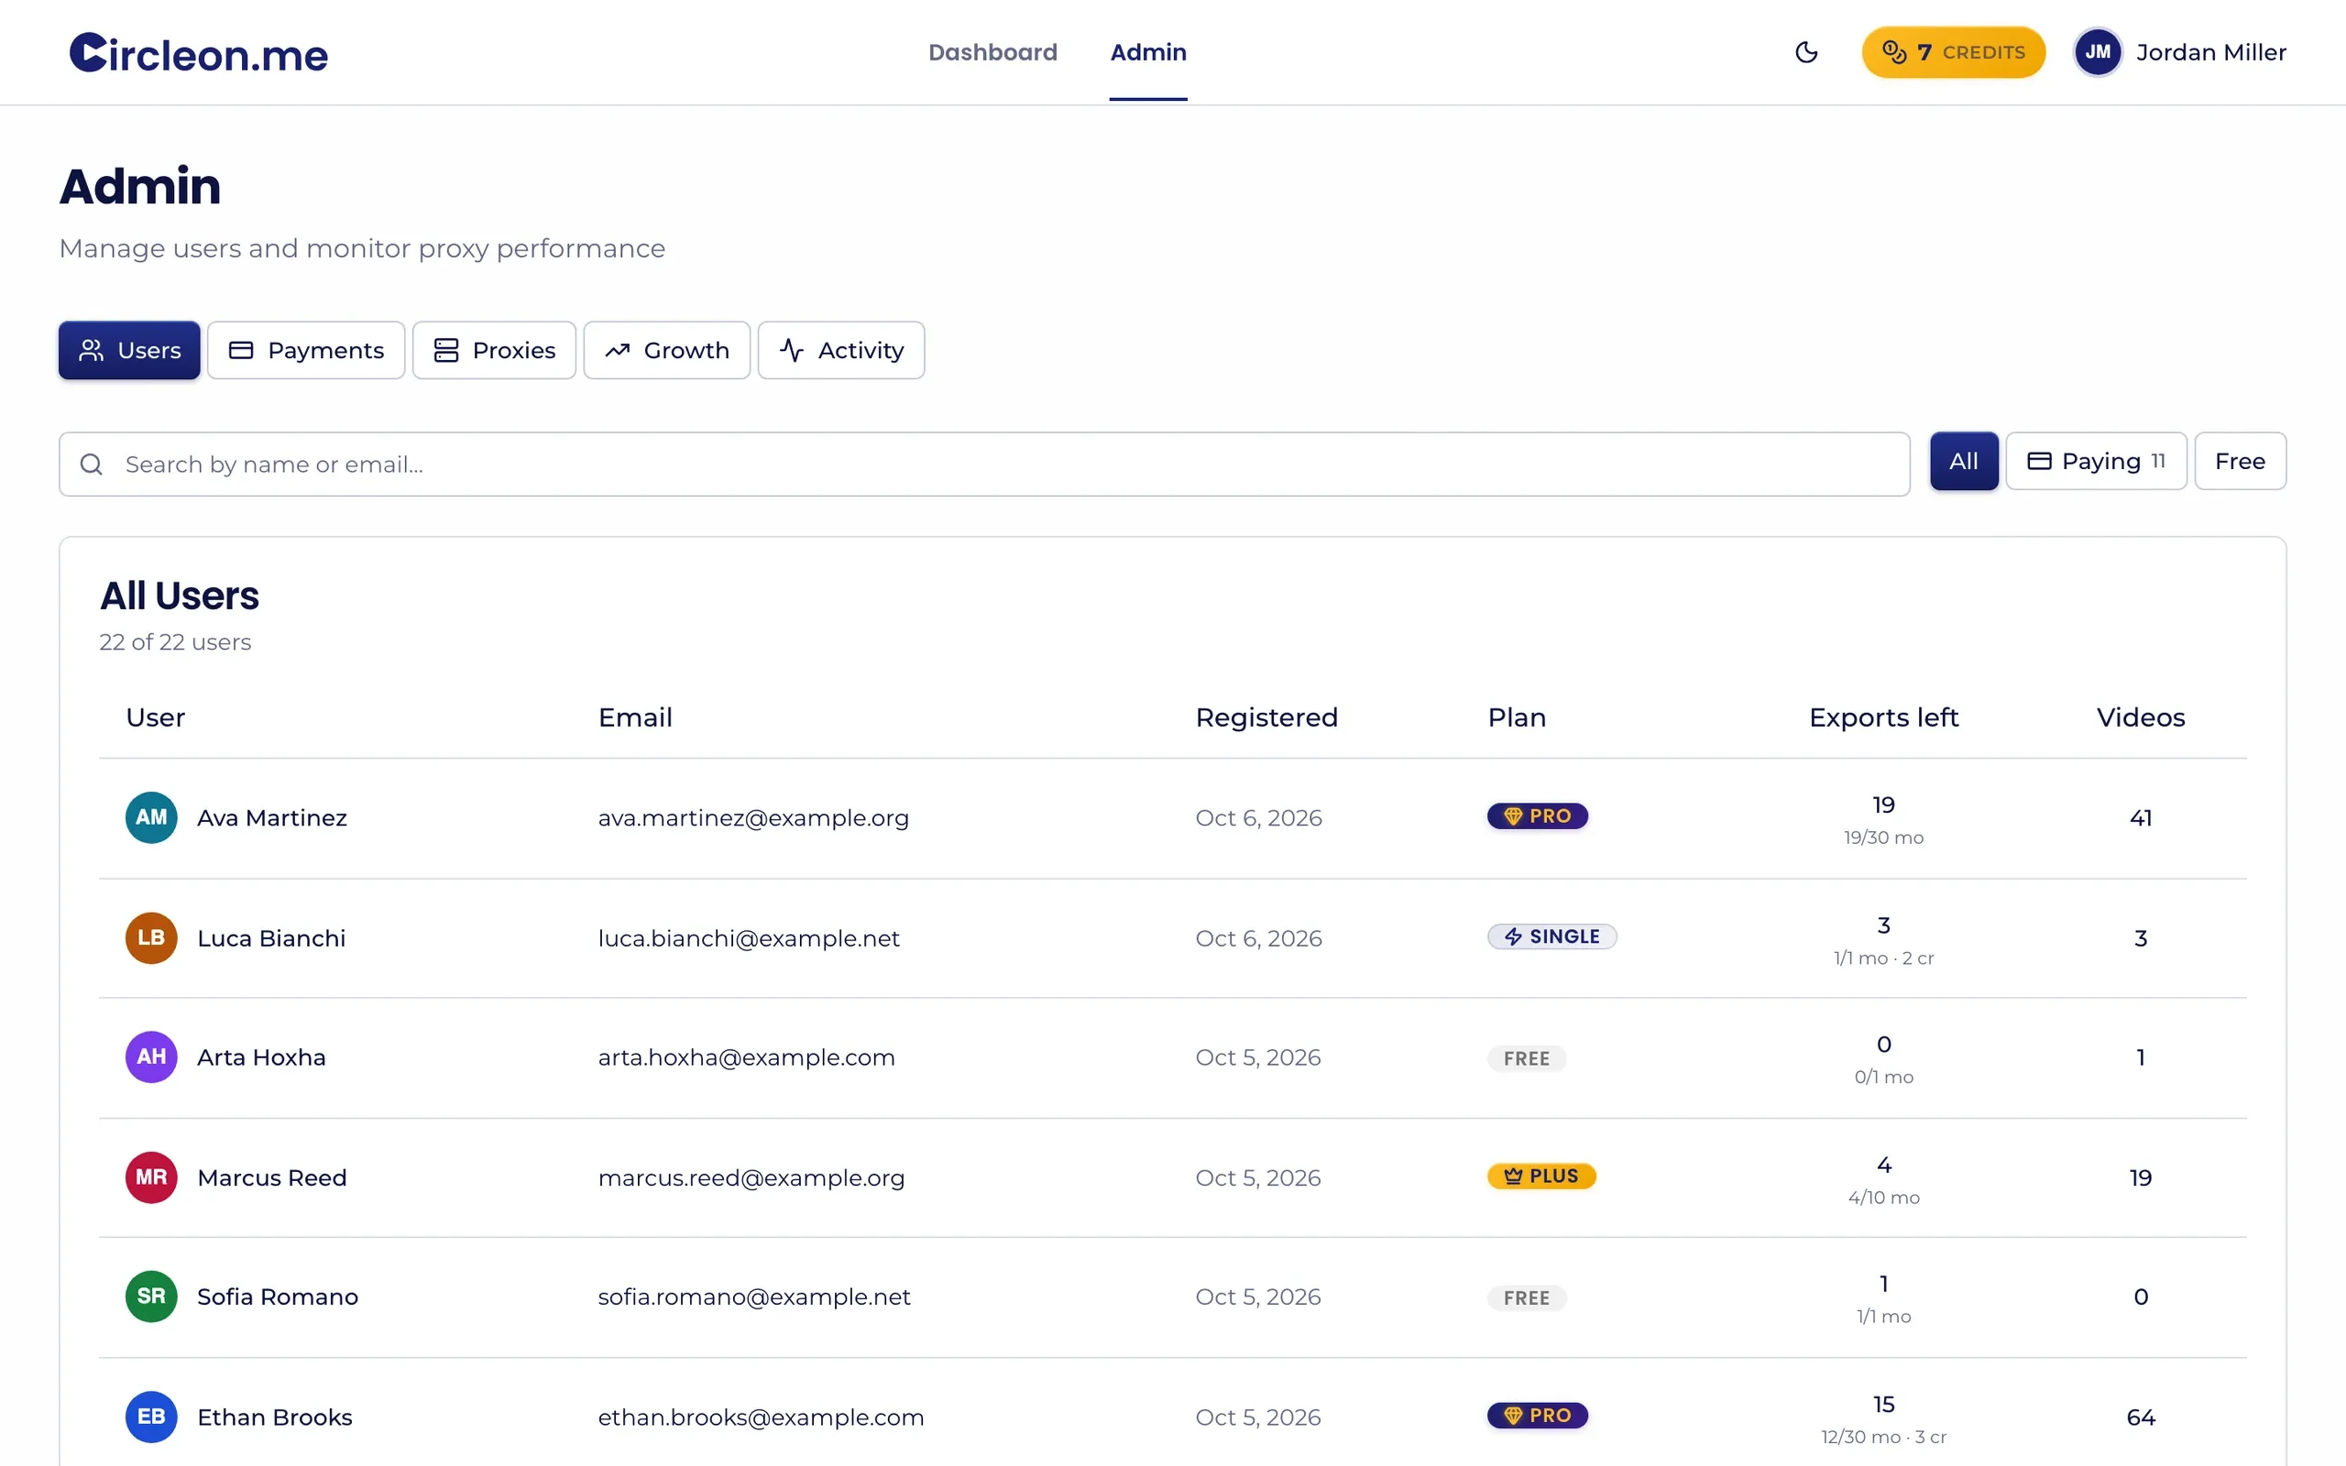
Task: Click marcus.reed@example.org email
Action: [x=751, y=1178]
